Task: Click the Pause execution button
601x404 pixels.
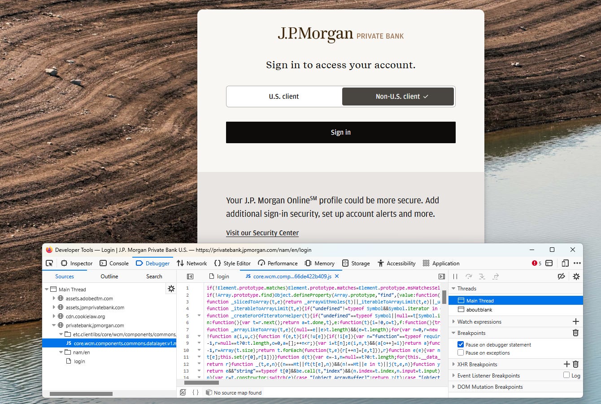Action: (455, 277)
